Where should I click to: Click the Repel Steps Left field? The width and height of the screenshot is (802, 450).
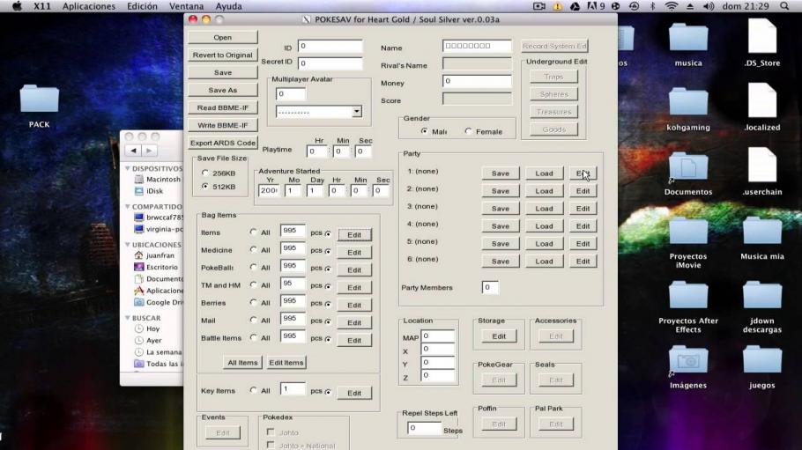tap(424, 427)
